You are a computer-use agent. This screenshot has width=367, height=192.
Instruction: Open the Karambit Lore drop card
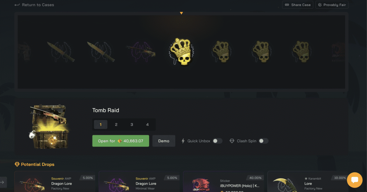coord(308,182)
